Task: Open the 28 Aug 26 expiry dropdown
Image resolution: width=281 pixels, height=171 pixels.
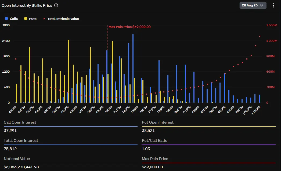Action: (253, 5)
